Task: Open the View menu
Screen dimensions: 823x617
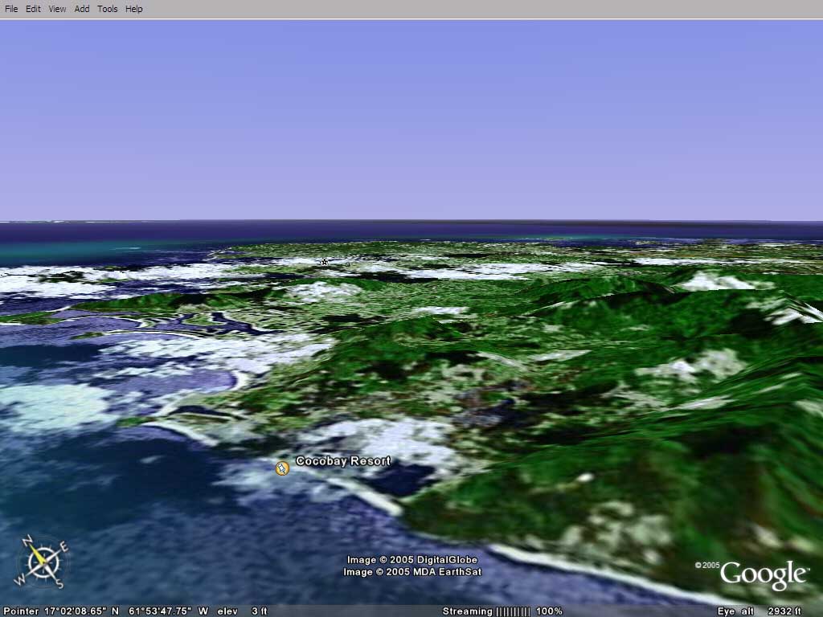Action: click(57, 9)
